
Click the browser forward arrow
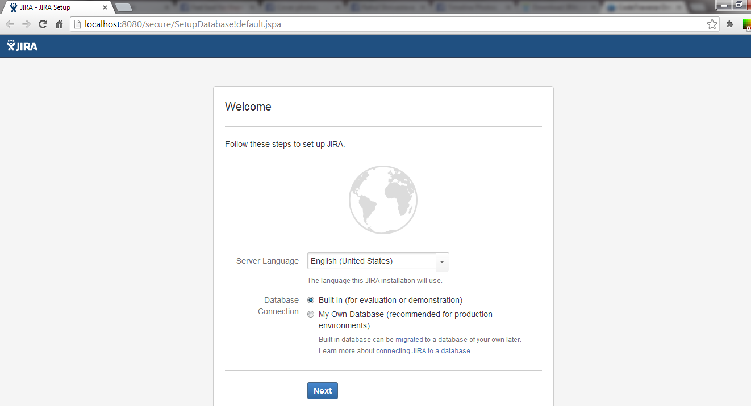[x=26, y=24]
